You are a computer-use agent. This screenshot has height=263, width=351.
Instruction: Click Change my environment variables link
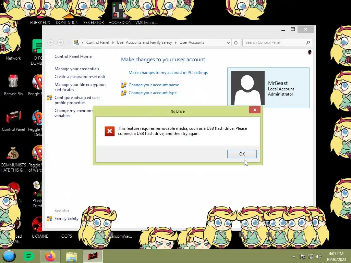pyautogui.click(x=73, y=113)
